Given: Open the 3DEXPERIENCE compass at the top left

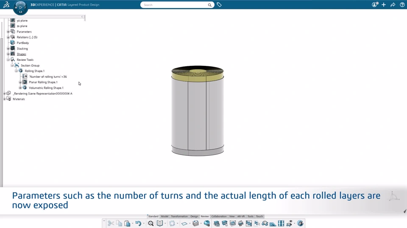Looking at the screenshot, I should (20, 8).
